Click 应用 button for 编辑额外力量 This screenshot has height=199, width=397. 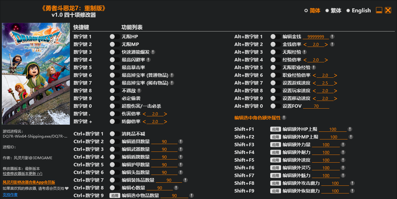pyautogui.click(x=275, y=145)
